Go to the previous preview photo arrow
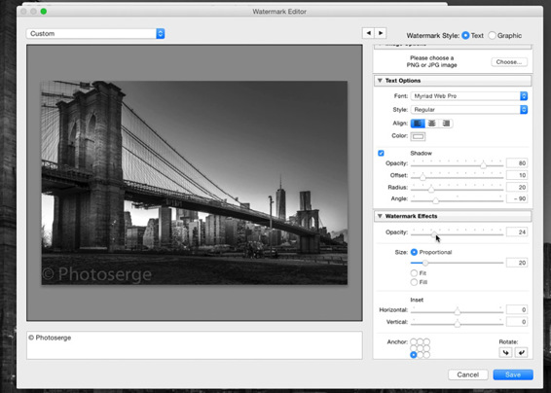This screenshot has width=551, height=393. (368, 33)
